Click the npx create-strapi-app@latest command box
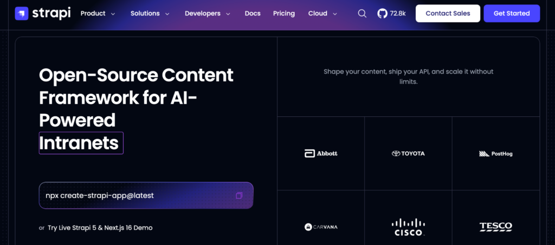Image resolution: width=555 pixels, height=245 pixels. click(x=146, y=195)
